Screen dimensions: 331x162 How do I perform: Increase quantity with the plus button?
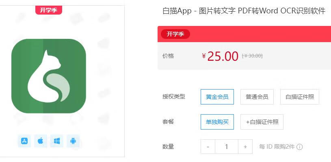point(245,147)
